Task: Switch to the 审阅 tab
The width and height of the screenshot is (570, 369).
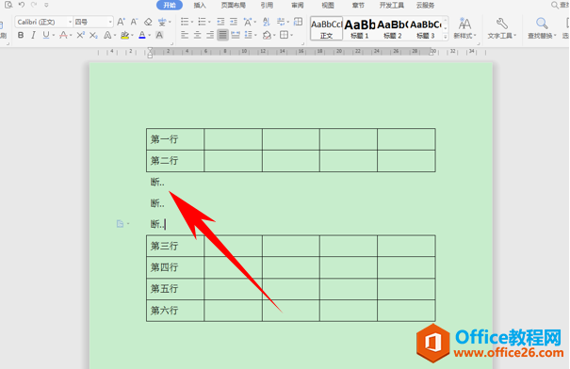Action: click(x=298, y=5)
